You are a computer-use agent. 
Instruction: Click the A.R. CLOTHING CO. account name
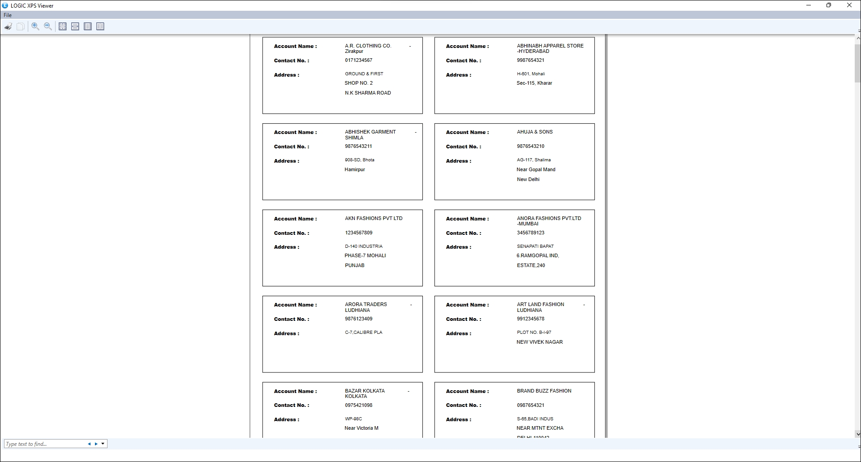pos(368,46)
